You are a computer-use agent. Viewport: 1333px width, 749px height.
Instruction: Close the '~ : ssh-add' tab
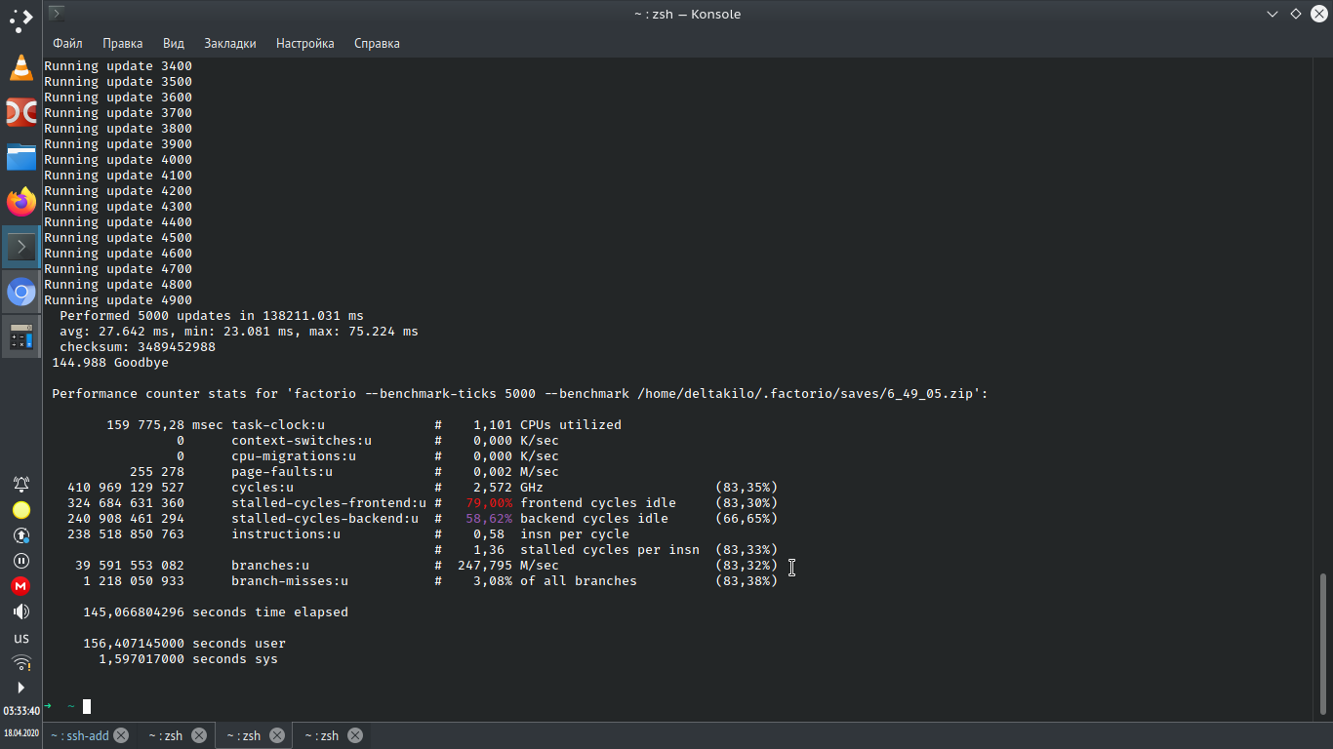coord(121,735)
